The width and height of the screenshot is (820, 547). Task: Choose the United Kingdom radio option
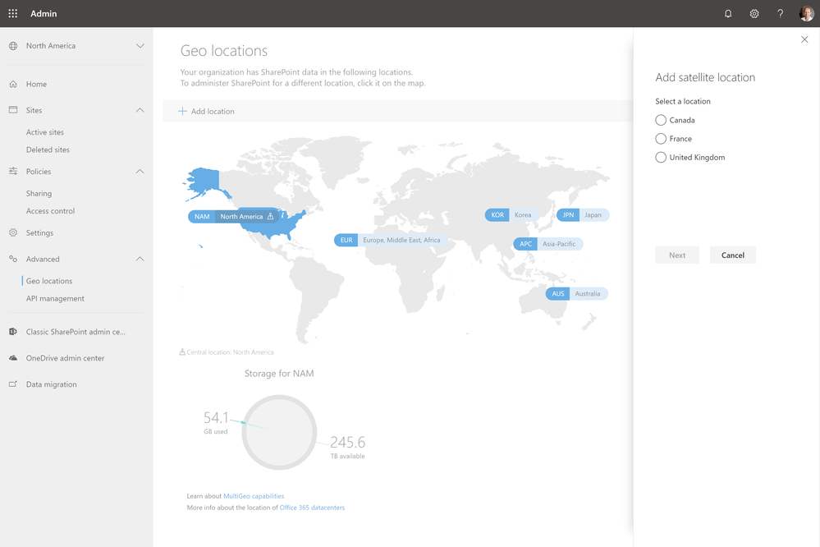(661, 158)
